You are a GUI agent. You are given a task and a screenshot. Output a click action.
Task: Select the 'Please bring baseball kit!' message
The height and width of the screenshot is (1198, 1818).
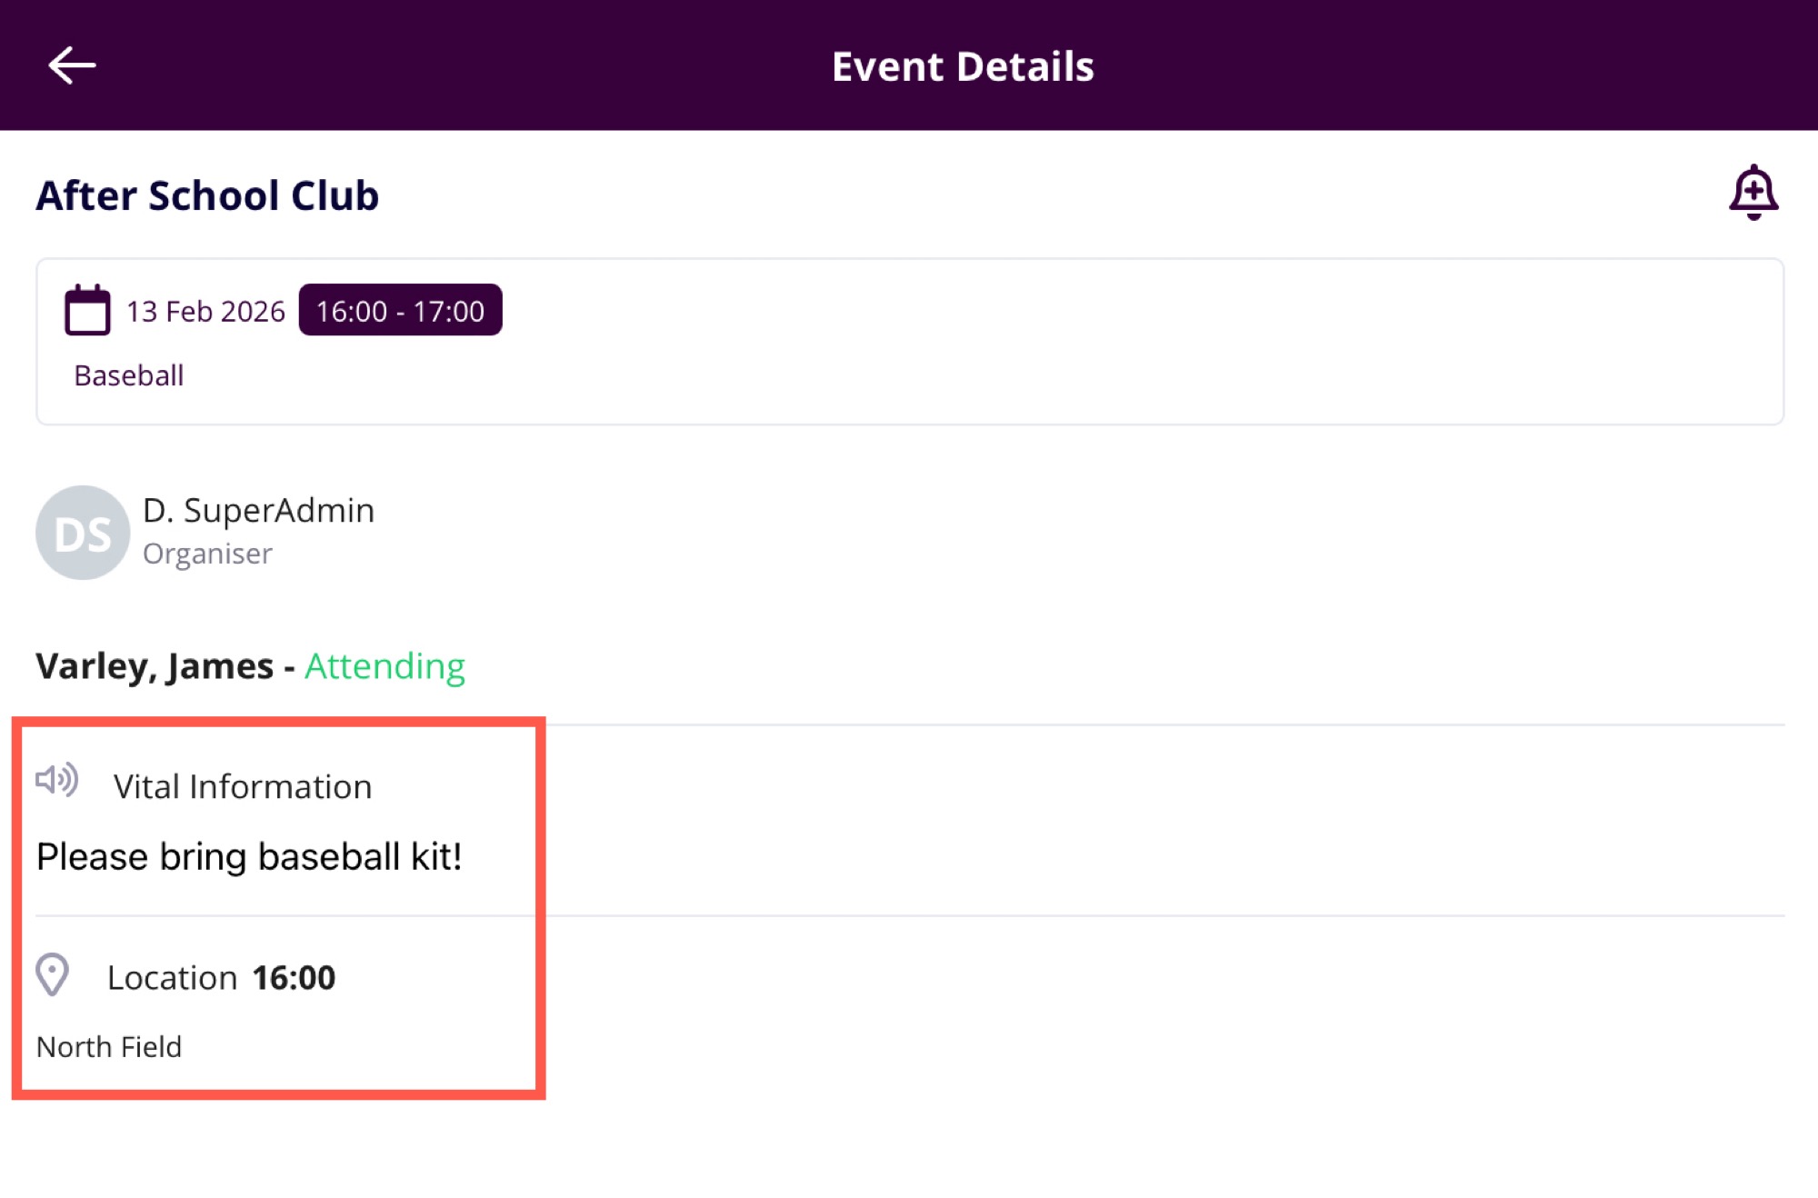(249, 857)
